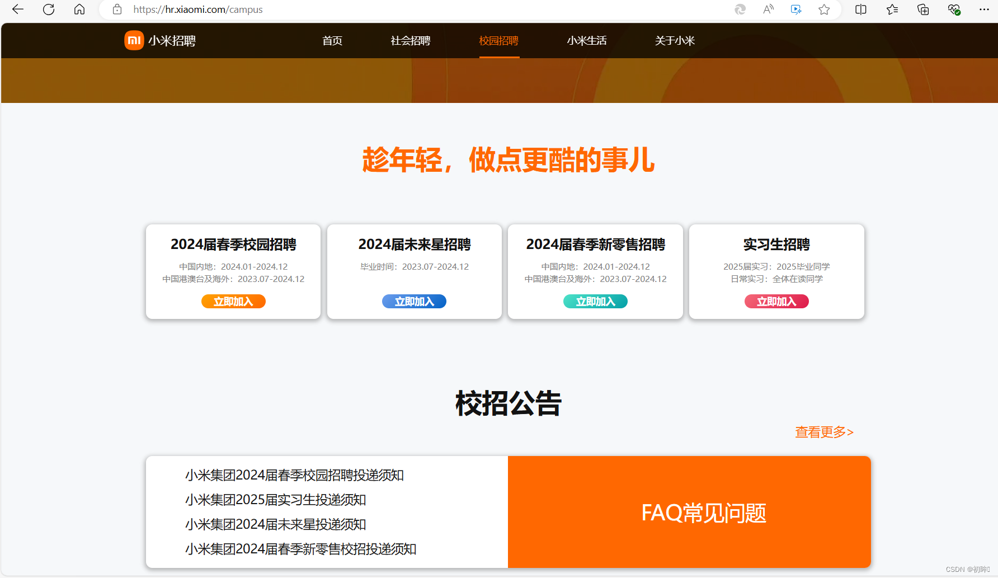
Task: Click the Edge Copilot refresh-like icon in address bar
Action: (x=740, y=10)
